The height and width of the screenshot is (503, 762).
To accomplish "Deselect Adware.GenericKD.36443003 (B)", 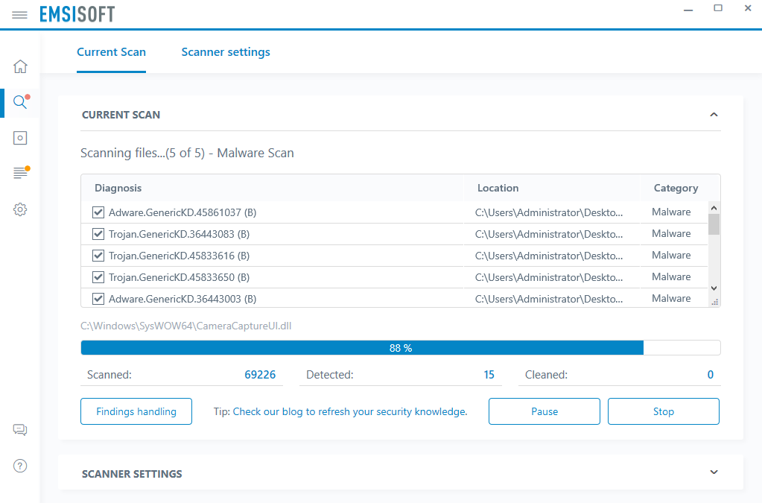I will [98, 298].
